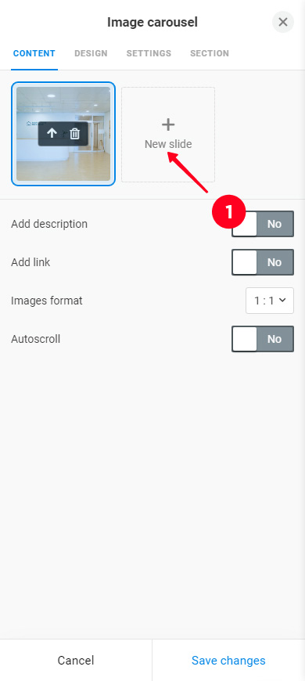
Task: Select the Content tab
Action: pyautogui.click(x=34, y=53)
